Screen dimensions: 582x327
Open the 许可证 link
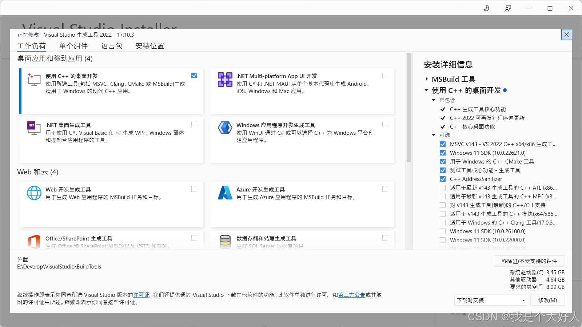[x=141, y=295]
